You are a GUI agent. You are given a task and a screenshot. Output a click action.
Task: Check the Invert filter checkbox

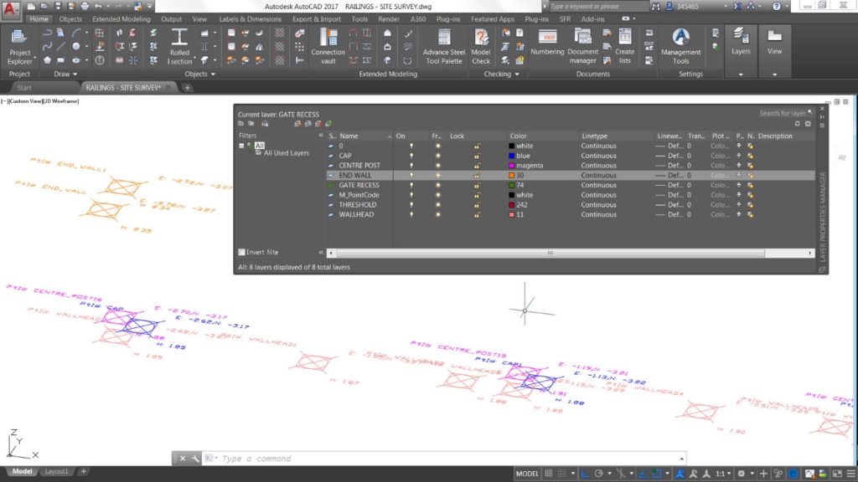tap(242, 252)
